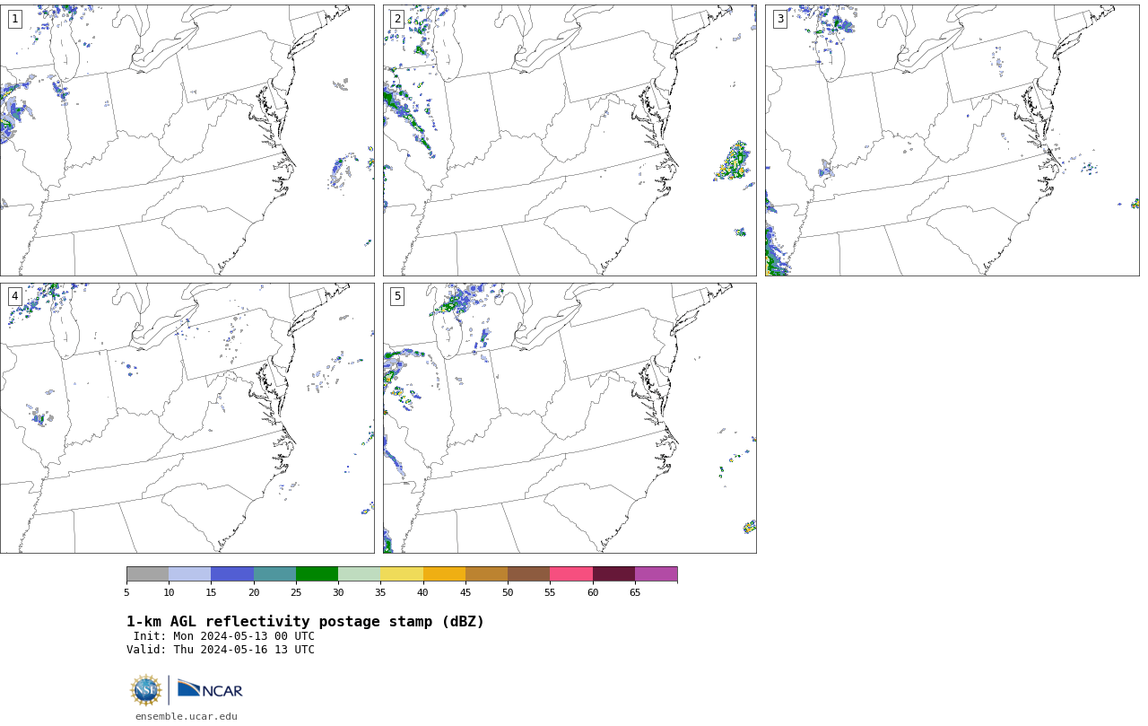Viewport: 1148px width, 726px height.
Task: Click the number 3 panel label
Action: [779, 19]
